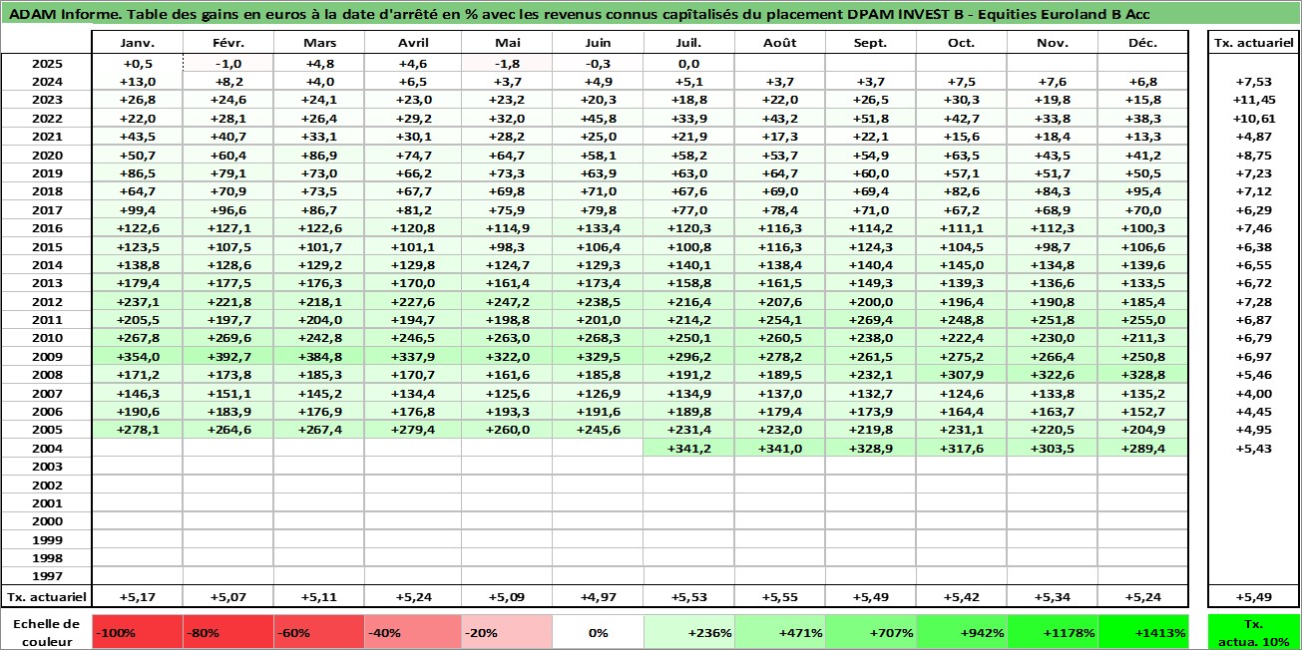Click the bottom row value +5,53

(689, 596)
